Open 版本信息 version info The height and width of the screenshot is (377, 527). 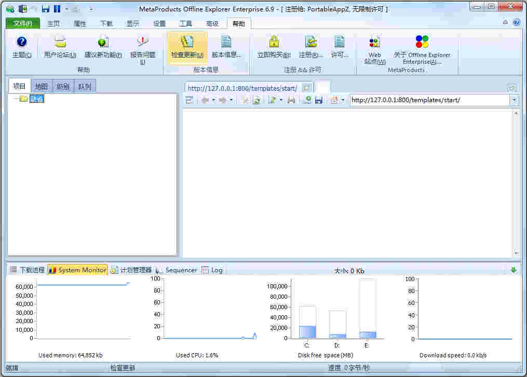point(226,43)
